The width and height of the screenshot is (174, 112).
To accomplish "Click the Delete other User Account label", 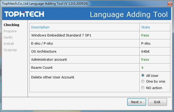I will coord(53,77).
